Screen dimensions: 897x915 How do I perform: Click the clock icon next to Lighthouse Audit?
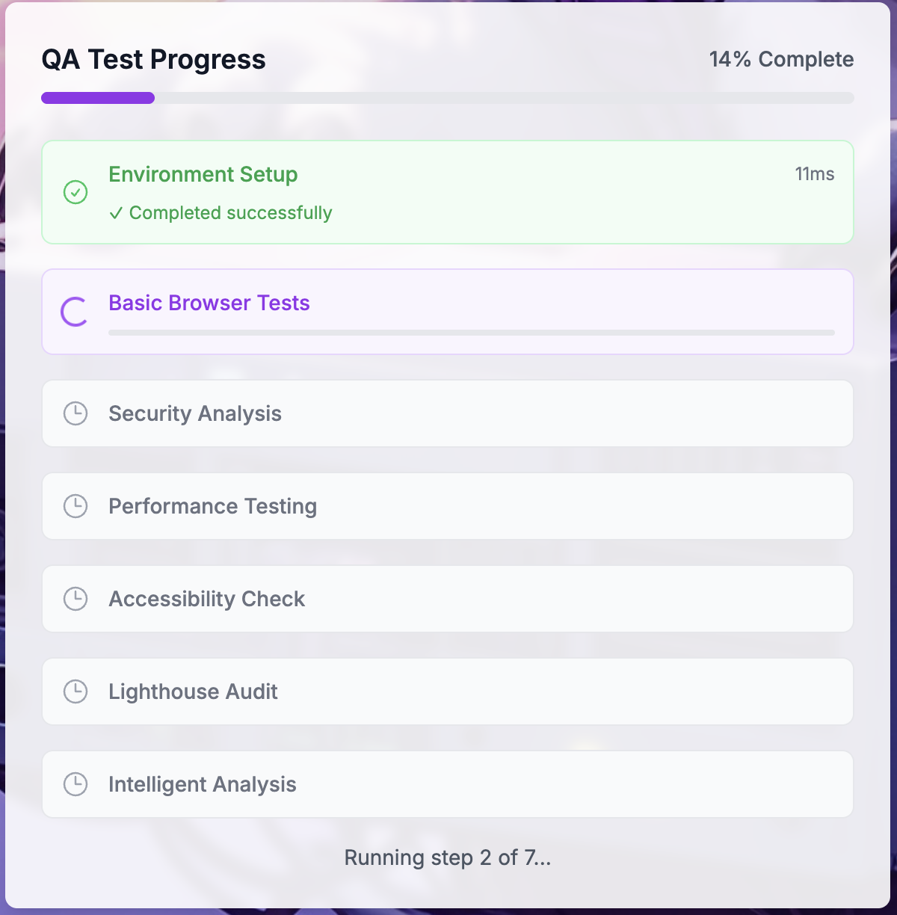click(75, 691)
